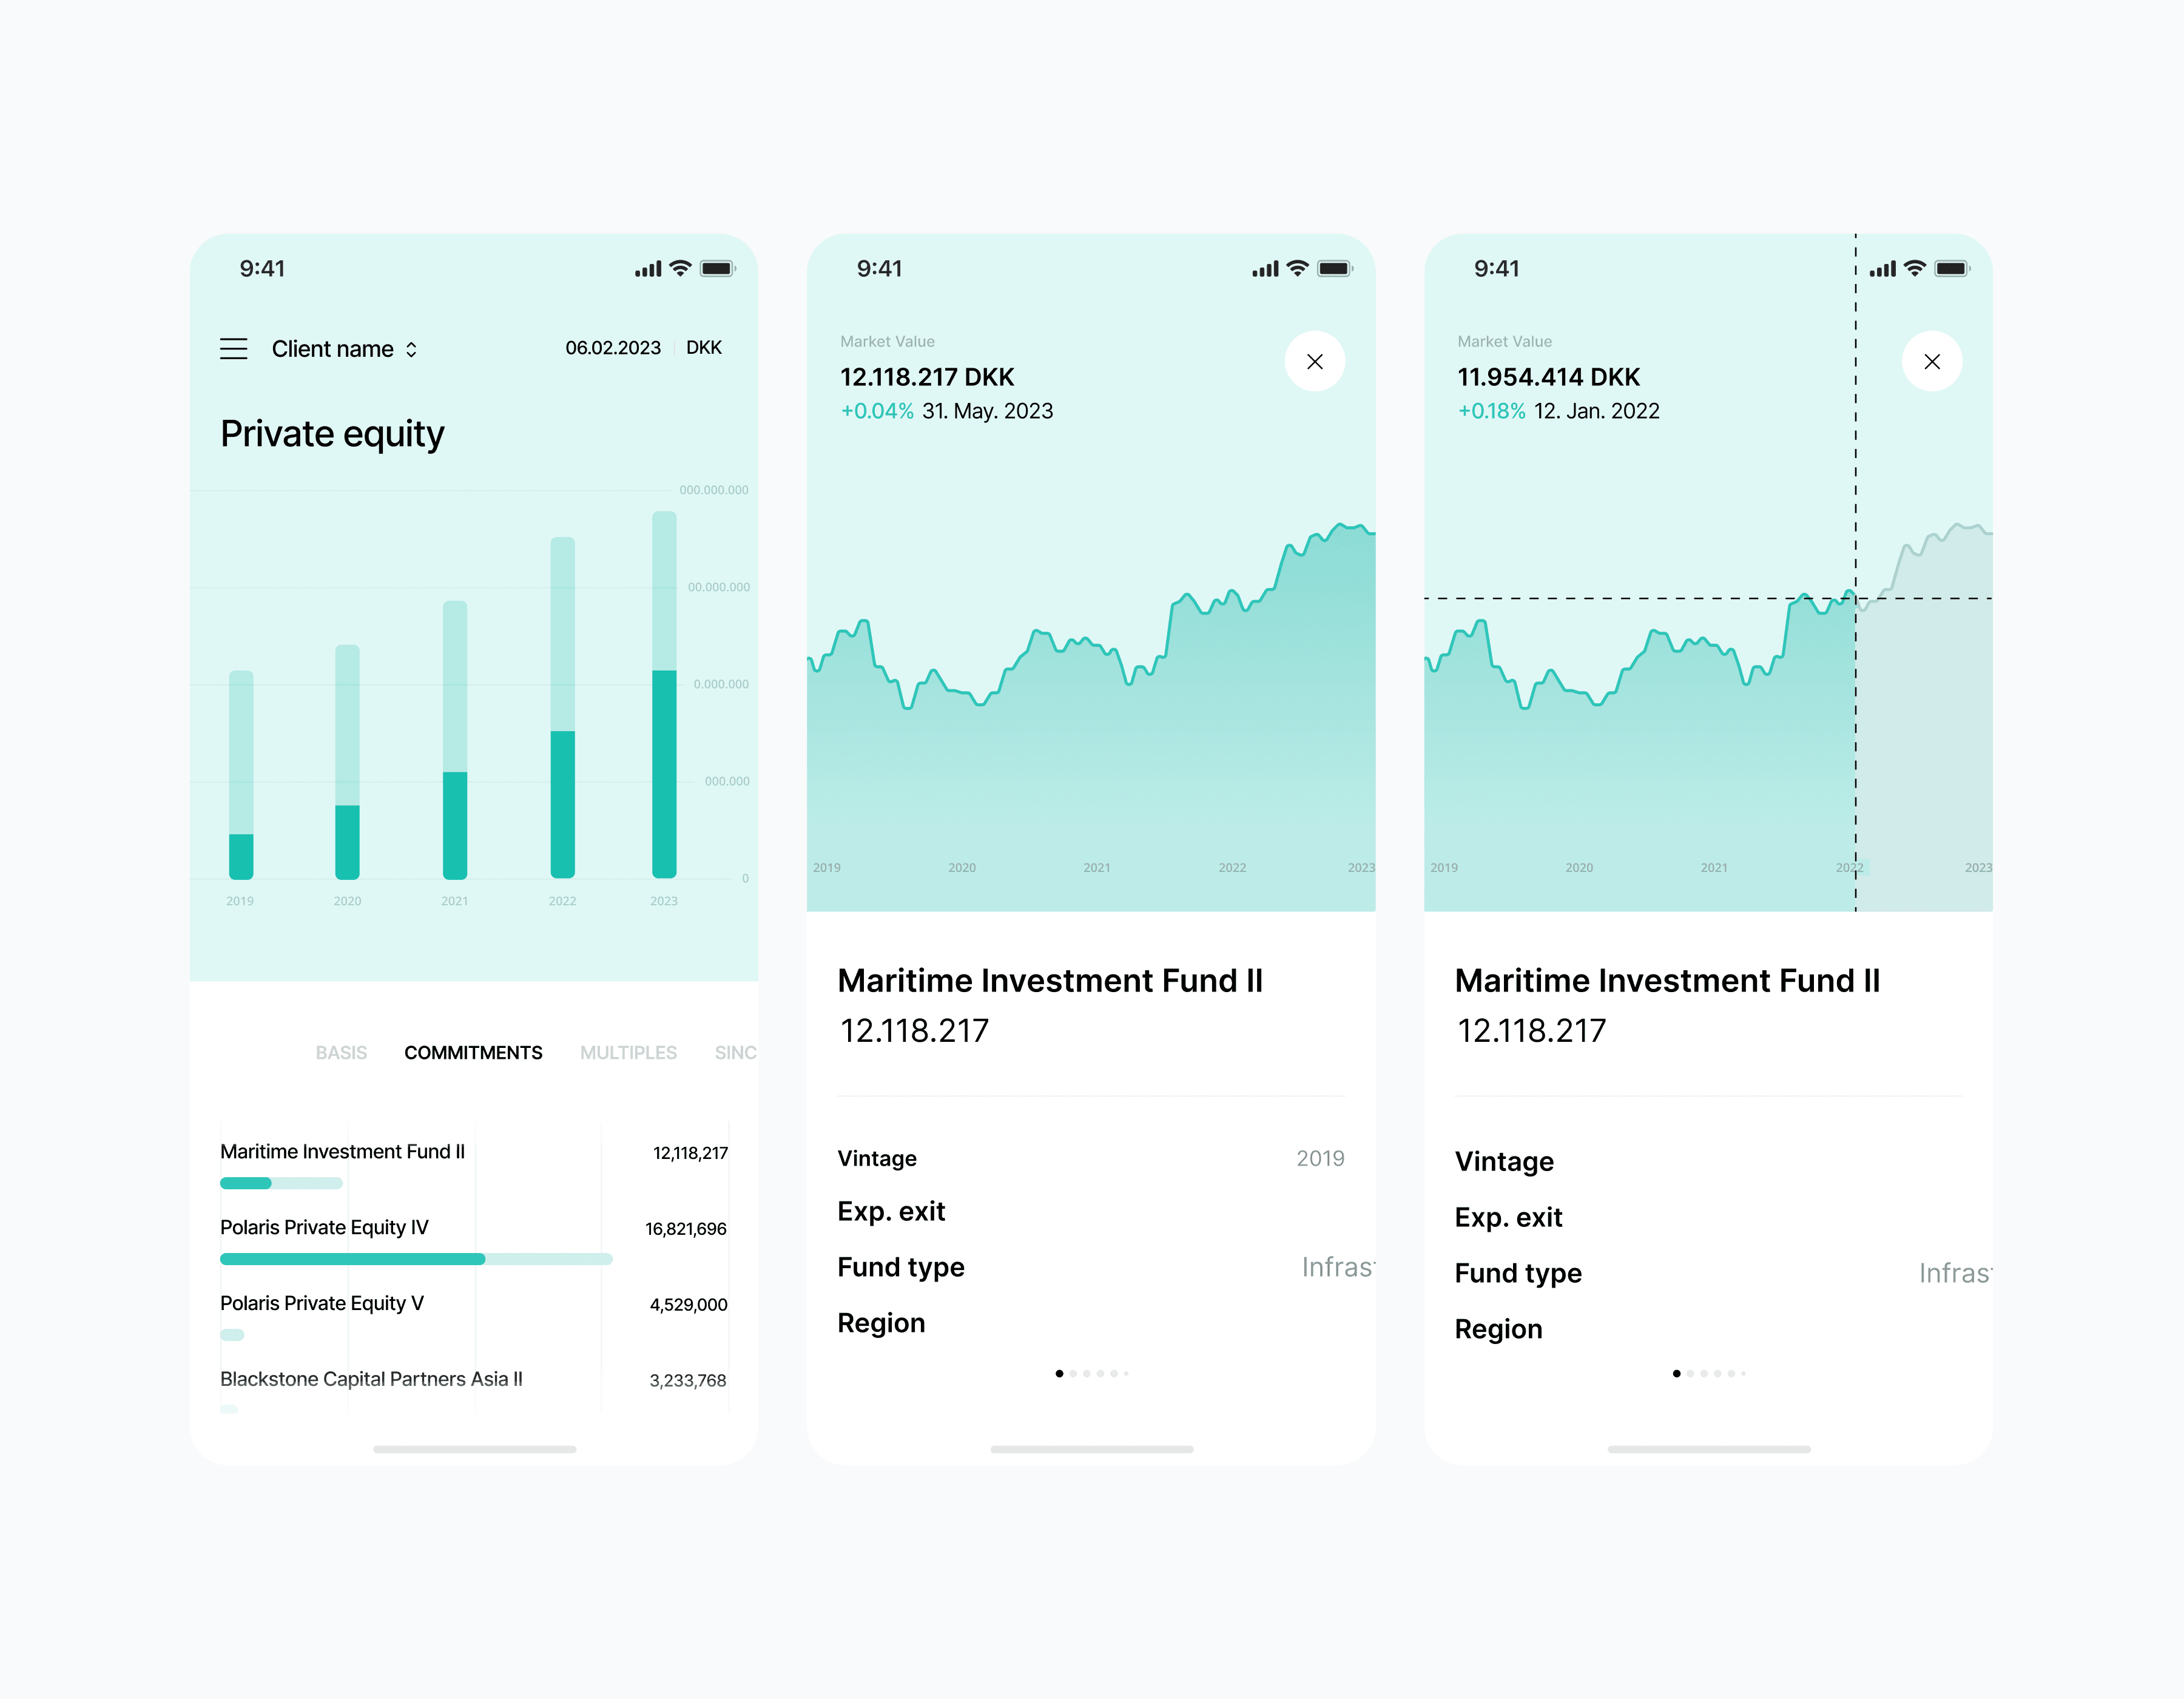Open Blackstone Capital Partners Asia II row
Image resolution: width=2184 pixels, height=1699 pixels.
coord(371,1379)
